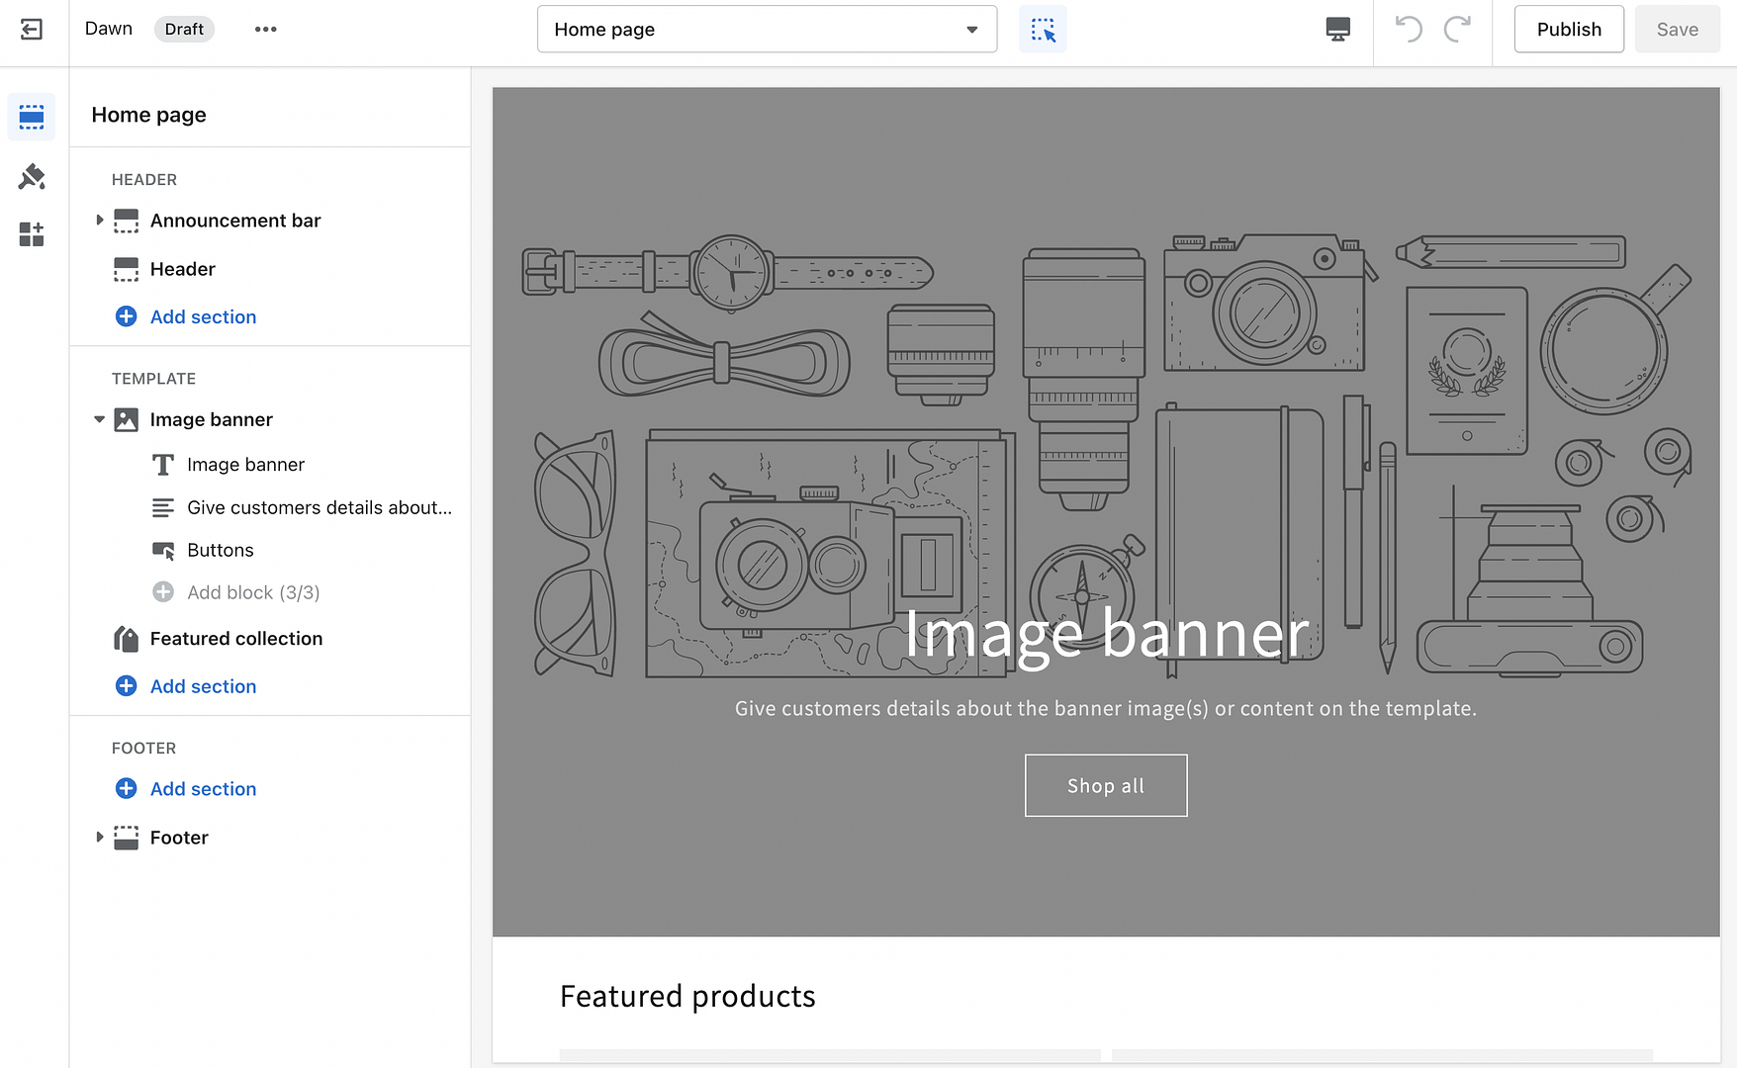Click the HEADER group label
1737x1068 pixels.
click(144, 180)
